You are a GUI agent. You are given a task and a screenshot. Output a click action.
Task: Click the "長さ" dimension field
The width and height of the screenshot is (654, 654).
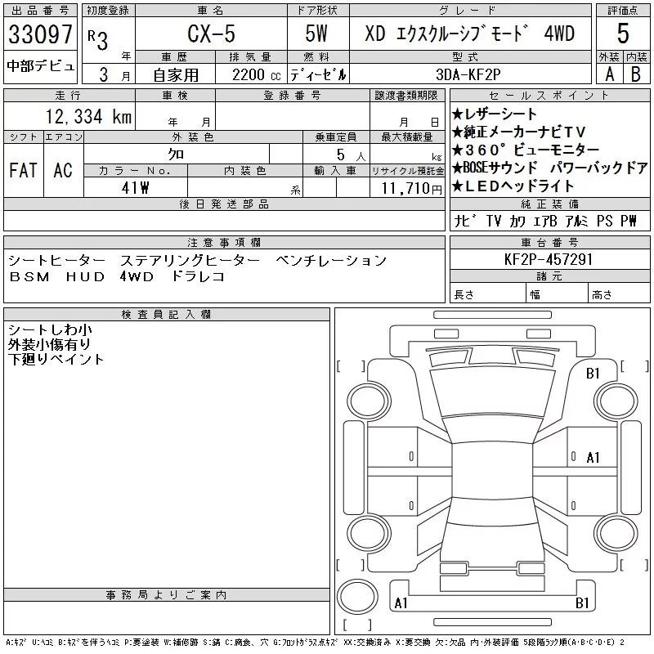[487, 294]
